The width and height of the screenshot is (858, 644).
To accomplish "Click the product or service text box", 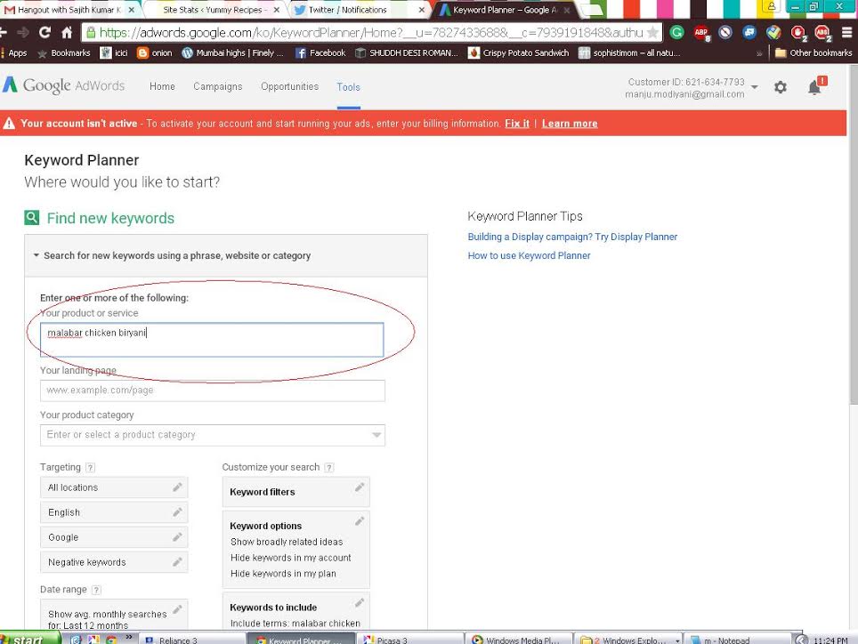I will pos(212,340).
